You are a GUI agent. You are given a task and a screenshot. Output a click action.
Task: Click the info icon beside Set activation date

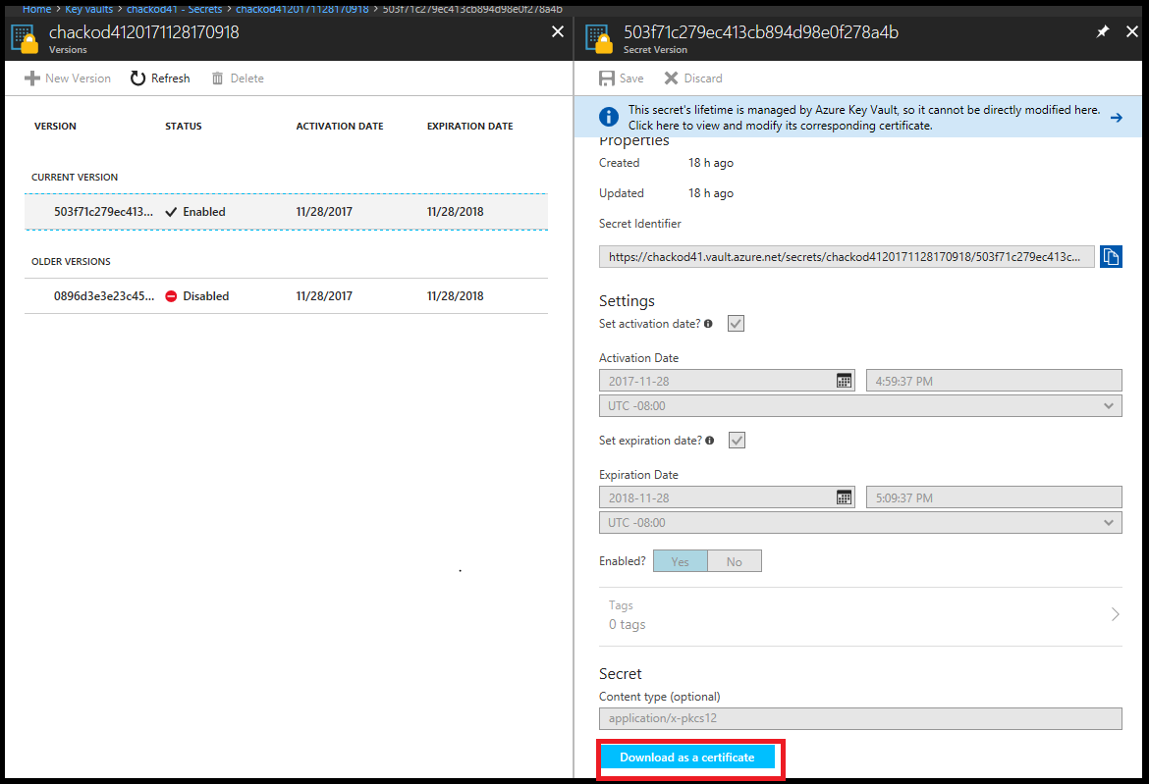click(x=709, y=324)
